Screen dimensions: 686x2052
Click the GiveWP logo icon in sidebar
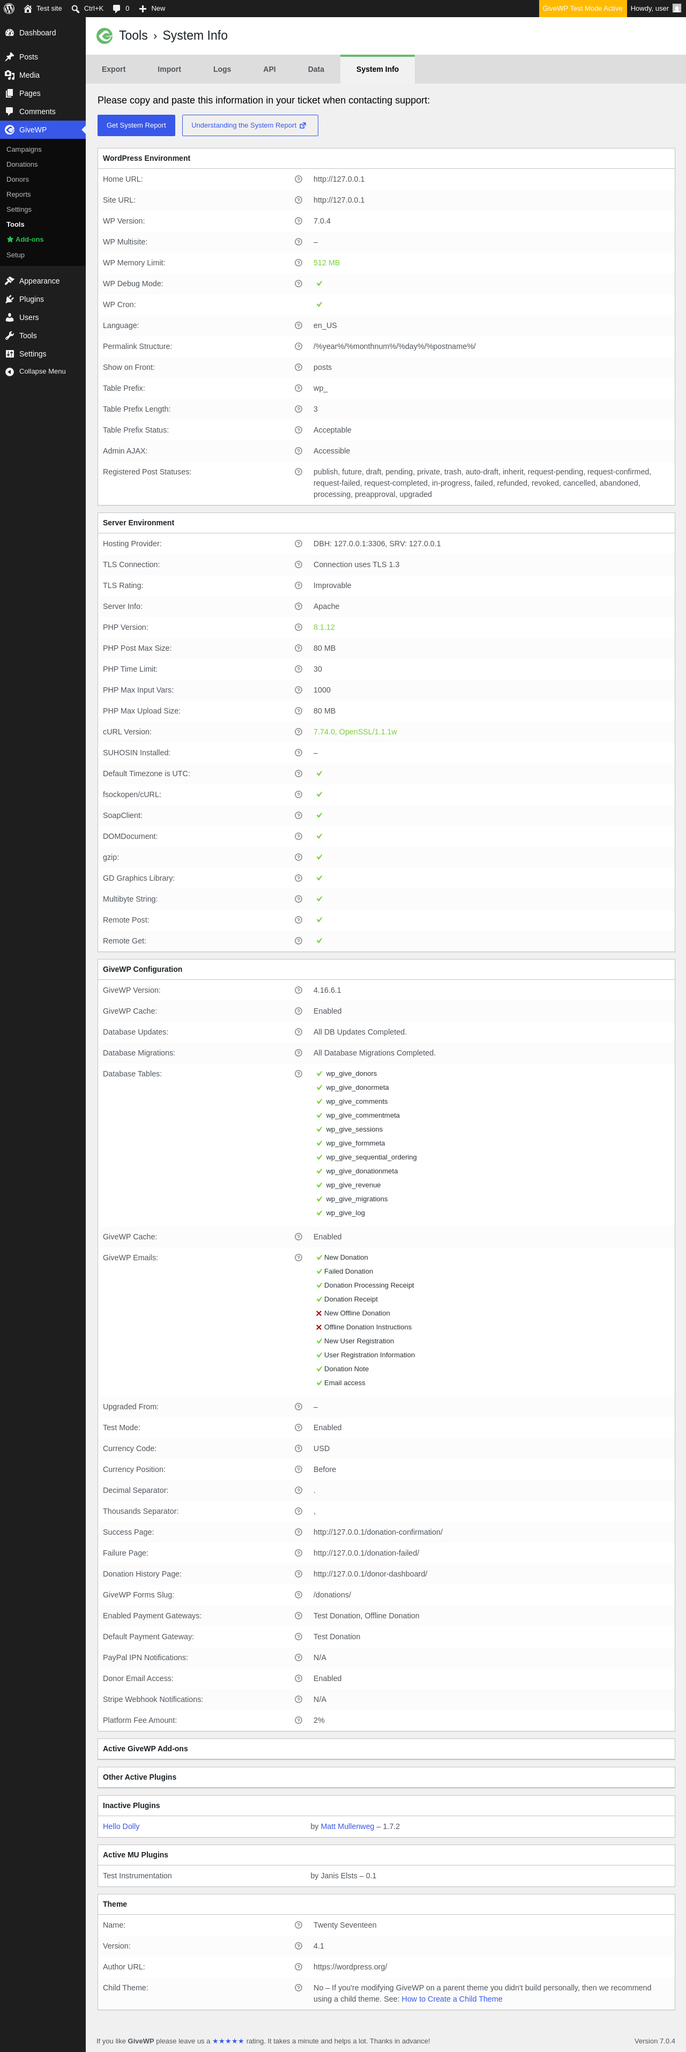click(x=10, y=130)
